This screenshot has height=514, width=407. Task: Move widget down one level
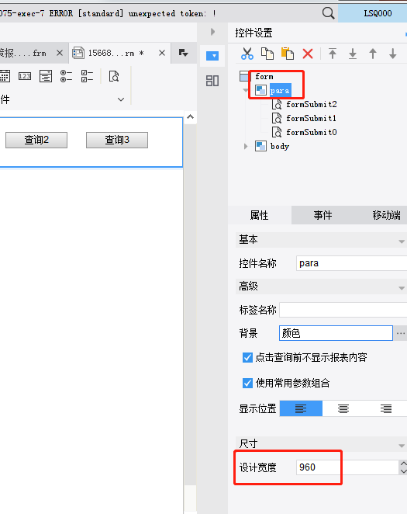tap(393, 54)
